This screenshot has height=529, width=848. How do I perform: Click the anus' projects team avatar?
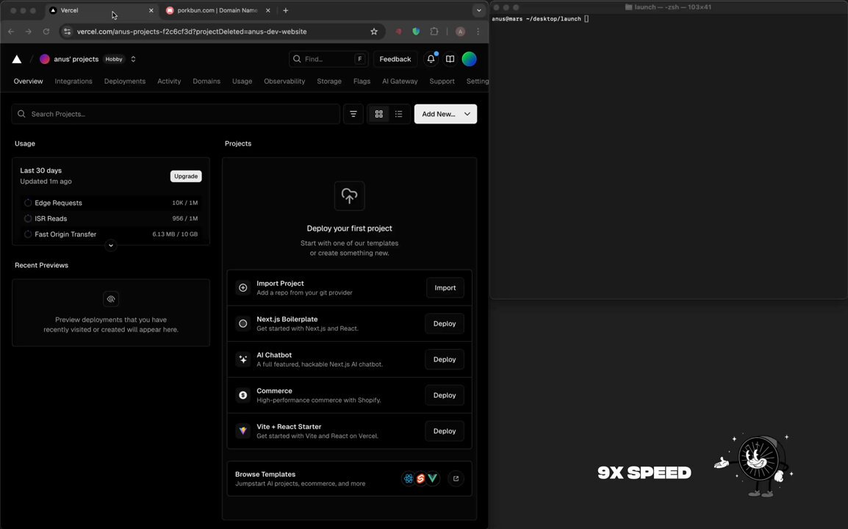click(x=44, y=59)
